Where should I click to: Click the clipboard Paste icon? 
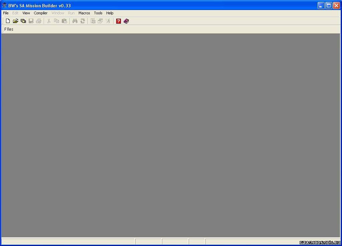pyautogui.click(x=64, y=21)
